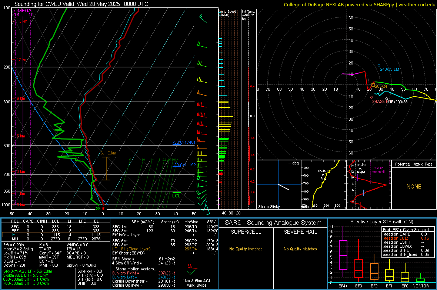Click the 'based on STPC: 0.06' line
437x290 pixels.
[406, 250]
